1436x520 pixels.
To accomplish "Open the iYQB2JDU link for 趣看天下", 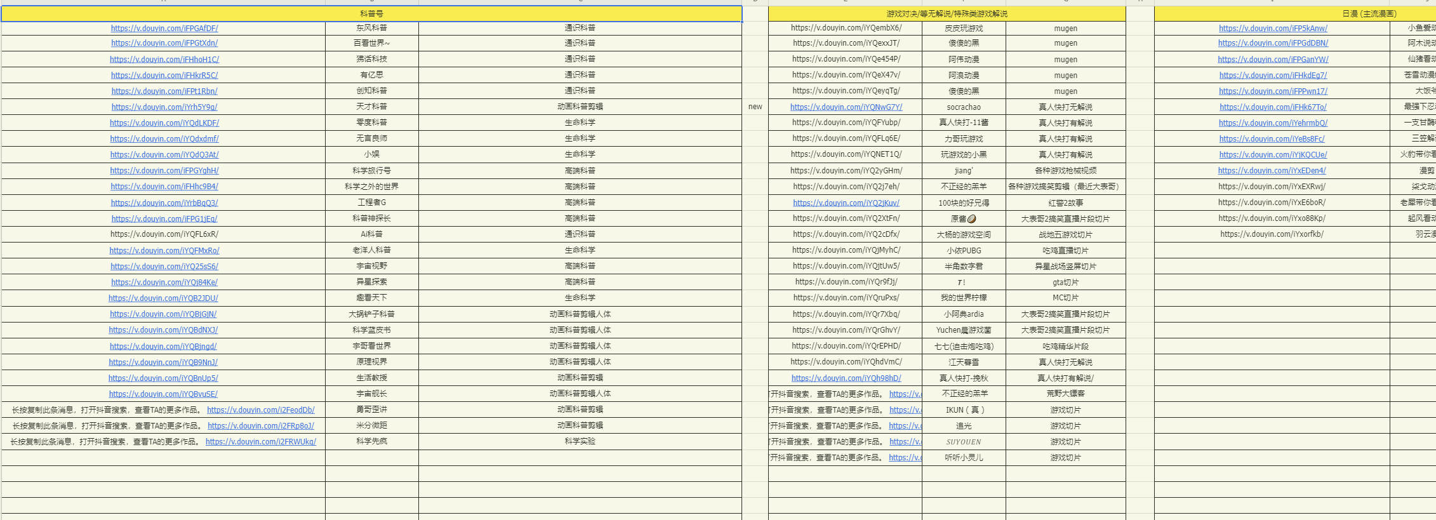I will [163, 298].
